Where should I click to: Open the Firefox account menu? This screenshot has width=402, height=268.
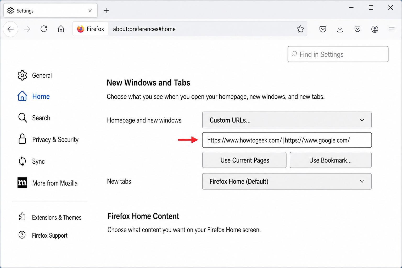[x=375, y=29]
